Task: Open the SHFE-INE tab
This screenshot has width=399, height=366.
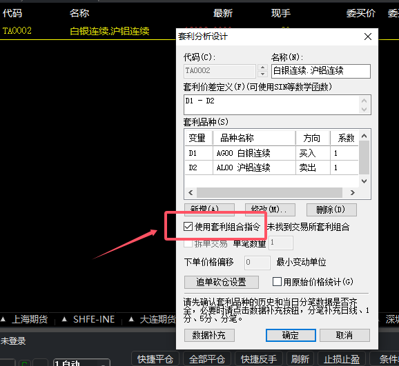Action: pyautogui.click(x=94, y=319)
